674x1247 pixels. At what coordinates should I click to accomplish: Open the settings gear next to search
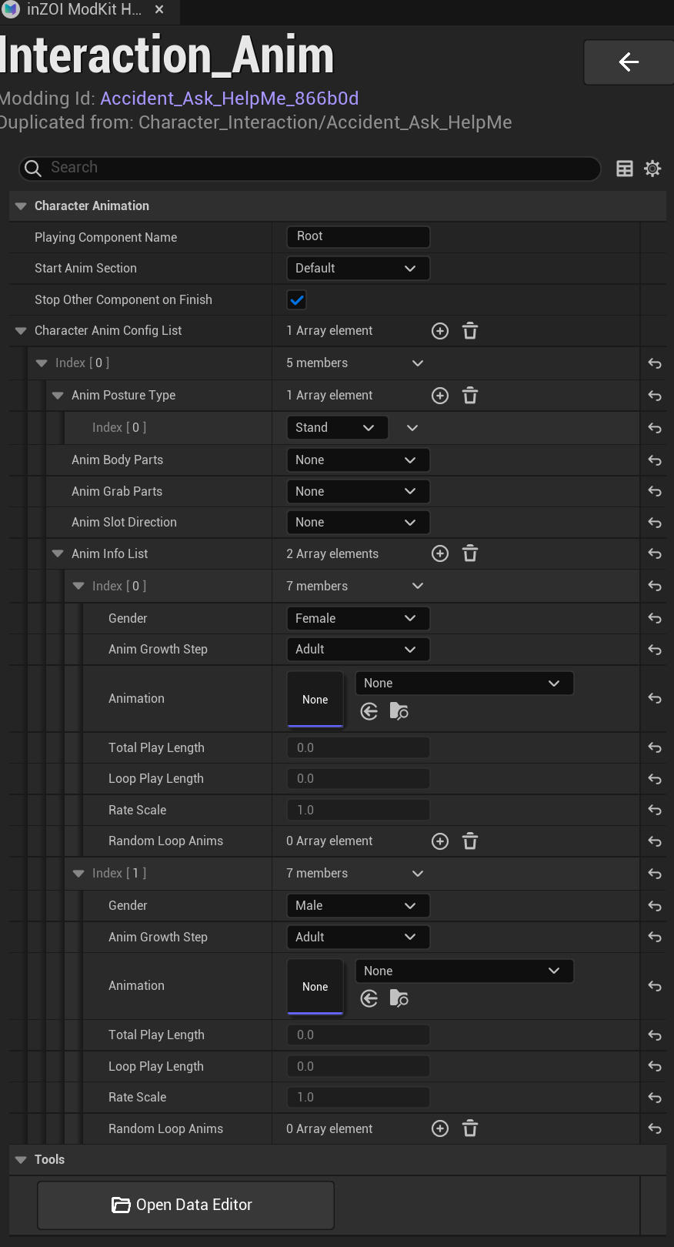pos(652,169)
